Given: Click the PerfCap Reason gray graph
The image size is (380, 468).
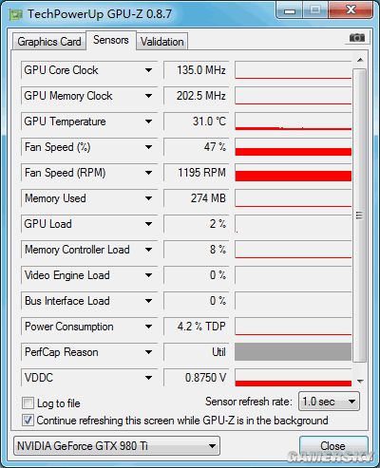Looking at the screenshot, I should point(294,352).
